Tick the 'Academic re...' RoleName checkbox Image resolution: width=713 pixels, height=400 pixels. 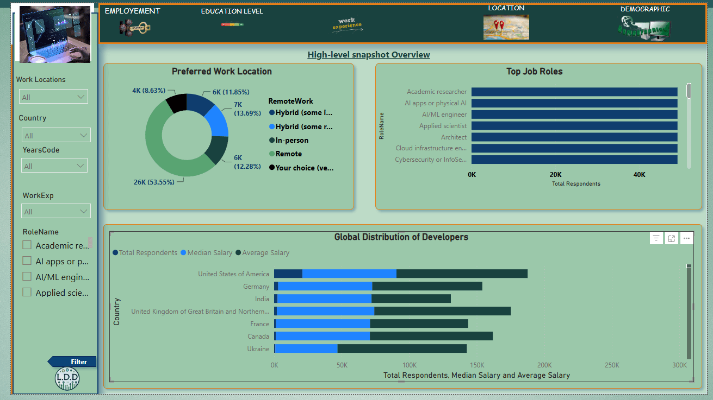27,245
